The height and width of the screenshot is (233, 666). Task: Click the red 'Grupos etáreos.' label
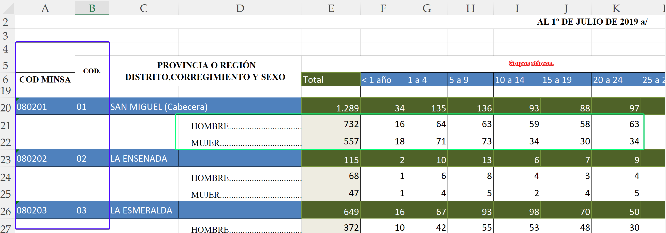(531, 63)
